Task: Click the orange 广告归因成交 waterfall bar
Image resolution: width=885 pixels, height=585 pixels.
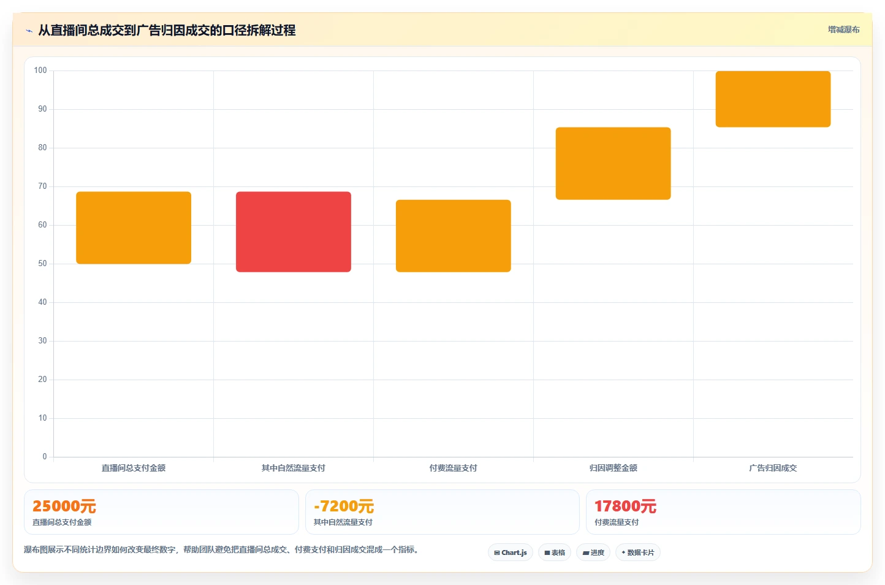Action: point(773,99)
